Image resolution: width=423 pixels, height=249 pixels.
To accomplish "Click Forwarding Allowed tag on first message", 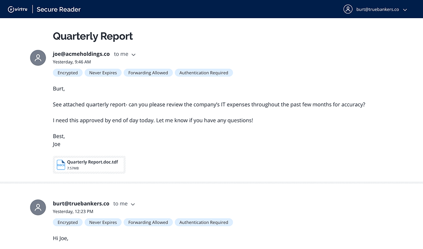I will 148,73.
